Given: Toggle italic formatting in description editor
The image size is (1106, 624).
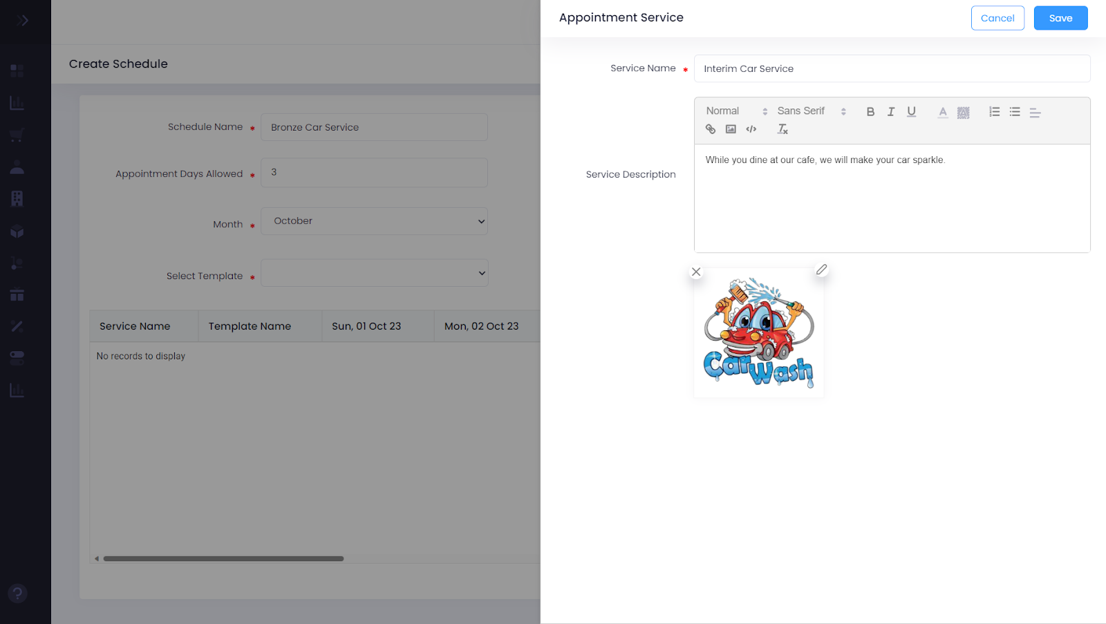Looking at the screenshot, I should (891, 112).
